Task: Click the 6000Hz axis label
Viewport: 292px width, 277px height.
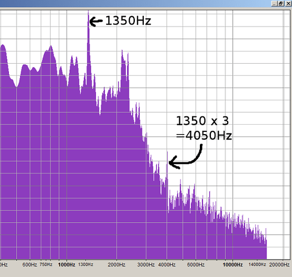Action: click(x=196, y=265)
